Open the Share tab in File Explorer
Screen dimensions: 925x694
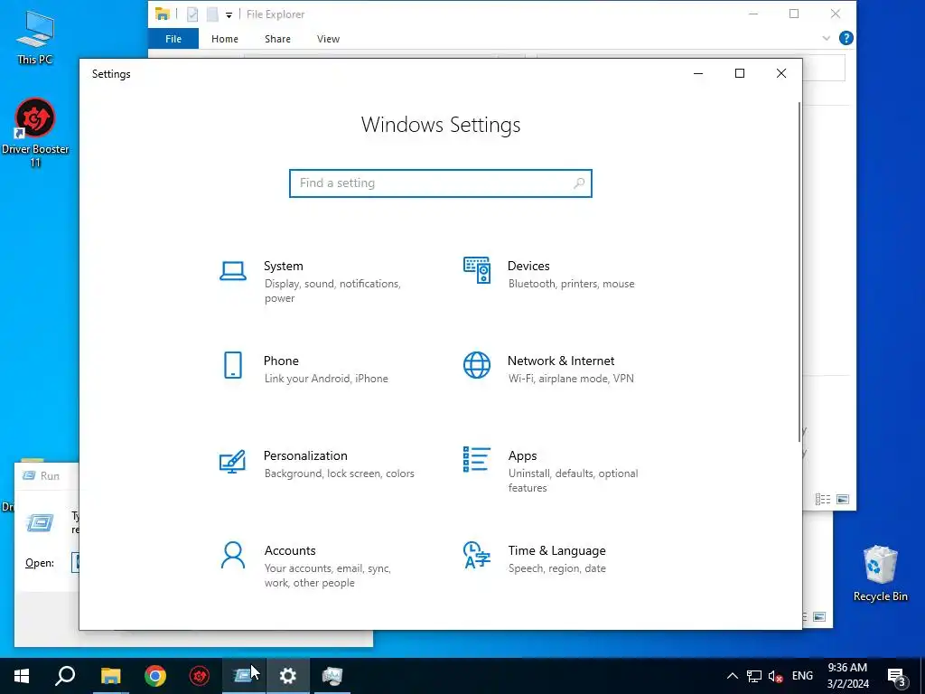[277, 39]
